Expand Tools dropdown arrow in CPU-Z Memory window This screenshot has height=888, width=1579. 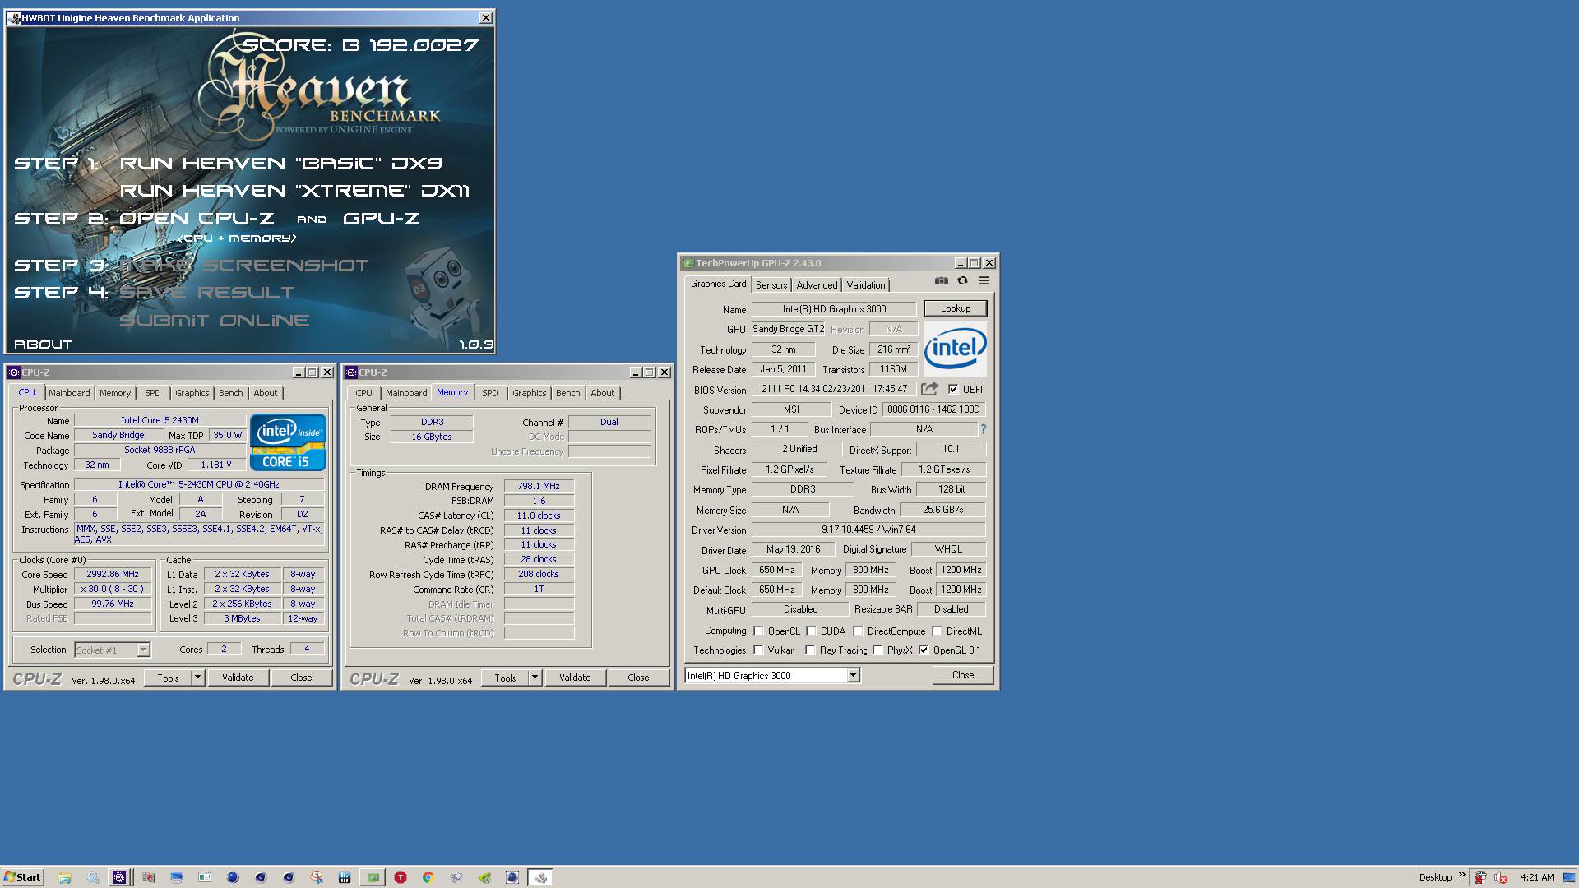[x=535, y=678]
